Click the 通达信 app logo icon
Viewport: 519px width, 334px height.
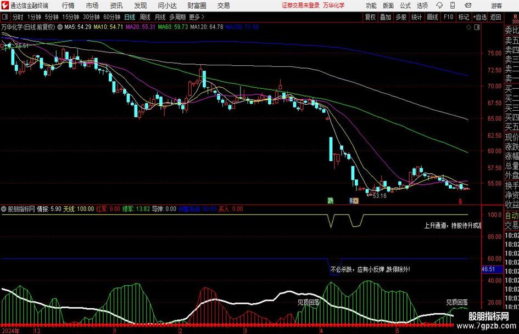4,5
